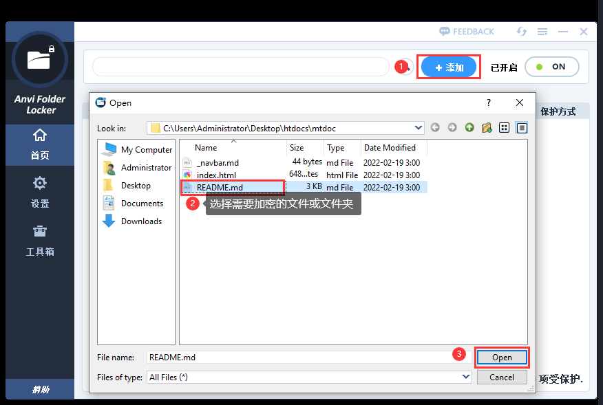The height and width of the screenshot is (405, 603).
Task: Open the 设置 settings tab in sidebar
Action: 40,190
